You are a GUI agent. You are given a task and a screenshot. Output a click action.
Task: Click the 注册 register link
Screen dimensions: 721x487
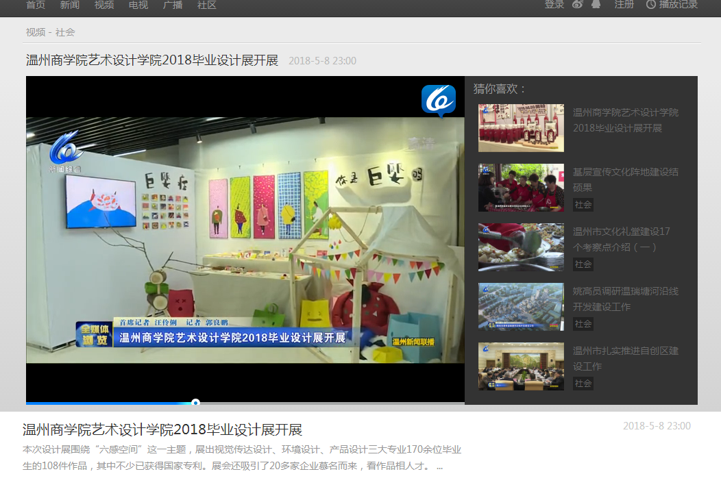pos(624,5)
